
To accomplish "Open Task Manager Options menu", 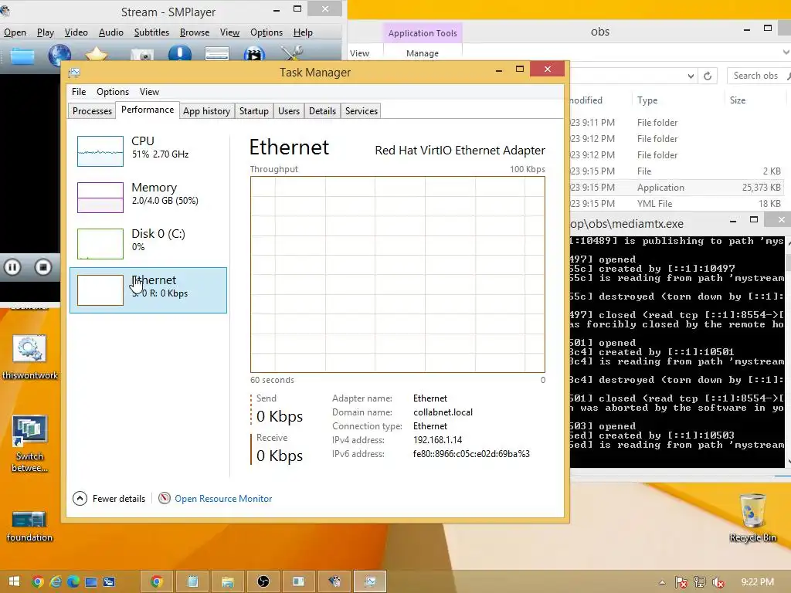I will pos(113,92).
